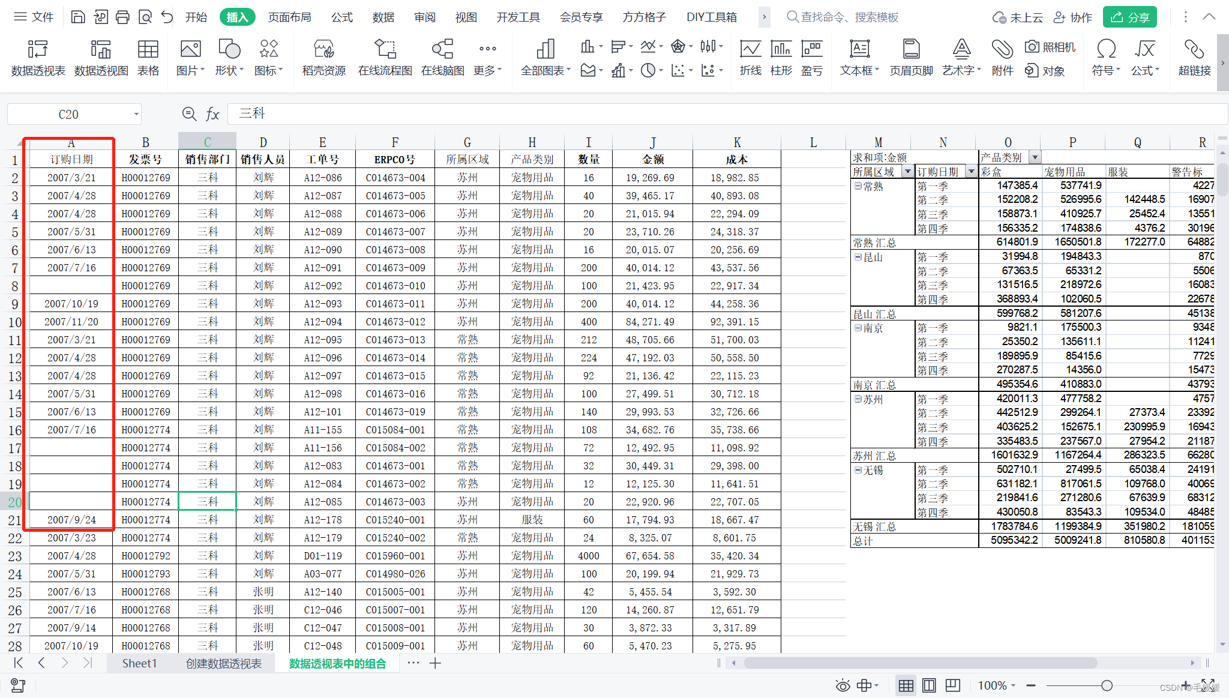1229x698 pixels.
Task: Switch to normal grid view
Action: point(906,685)
